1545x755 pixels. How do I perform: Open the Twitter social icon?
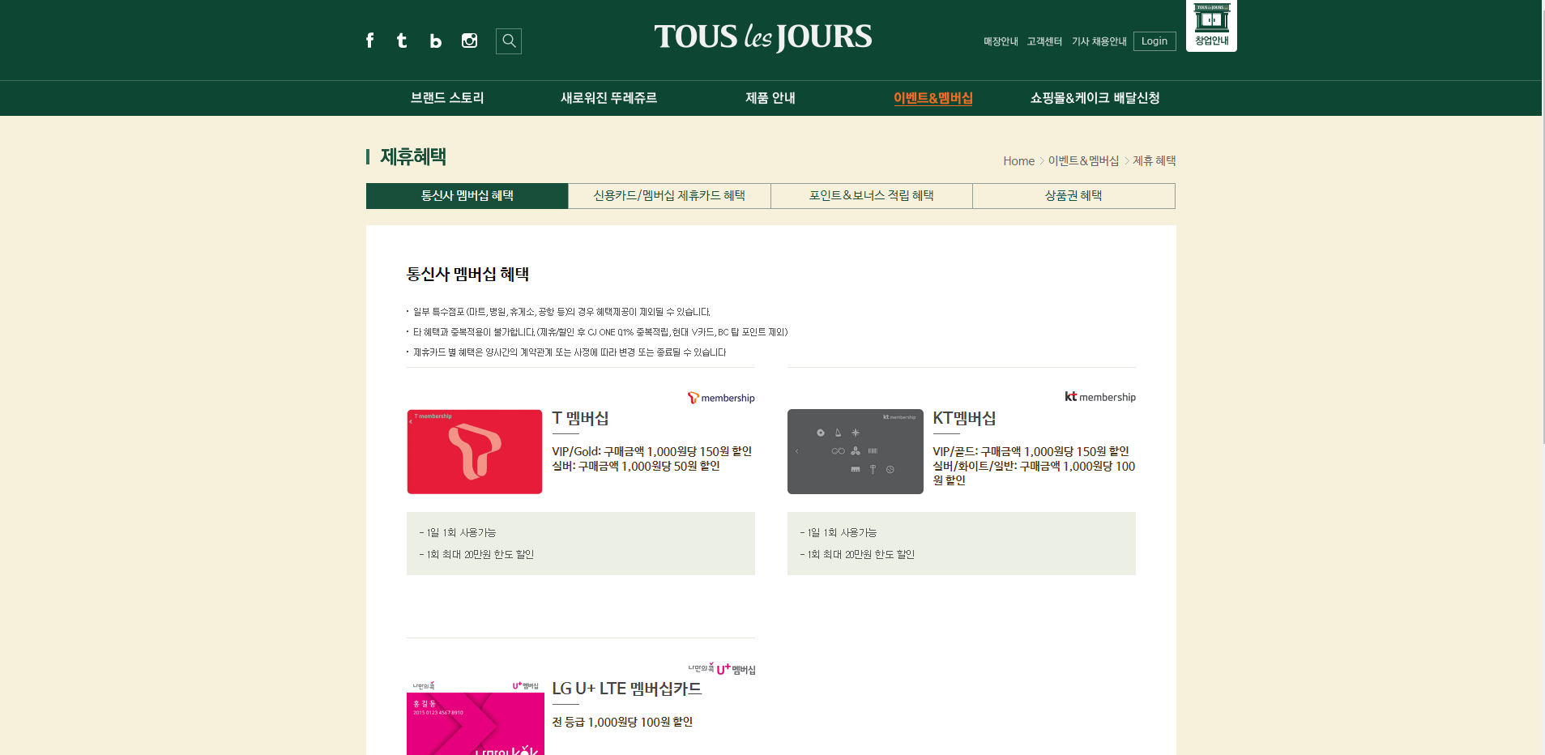pos(402,41)
